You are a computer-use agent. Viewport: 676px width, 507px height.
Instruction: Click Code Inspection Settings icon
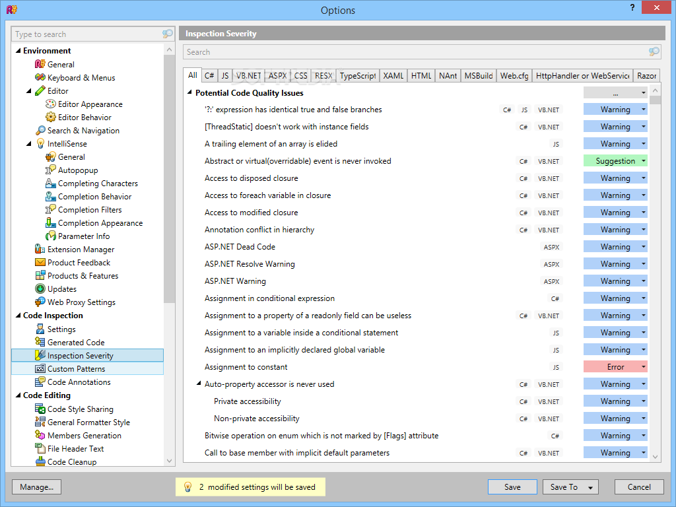point(40,329)
